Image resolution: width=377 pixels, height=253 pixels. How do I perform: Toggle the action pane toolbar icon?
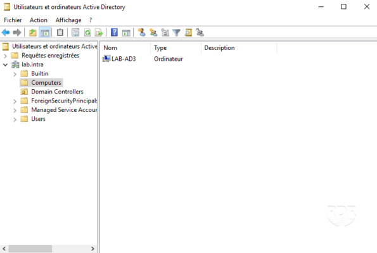click(126, 33)
